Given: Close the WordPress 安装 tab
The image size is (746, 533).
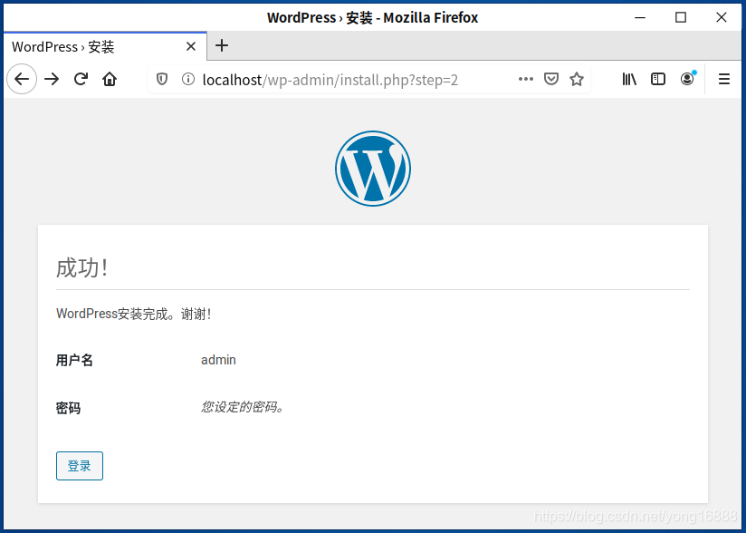Looking at the screenshot, I should pos(191,46).
